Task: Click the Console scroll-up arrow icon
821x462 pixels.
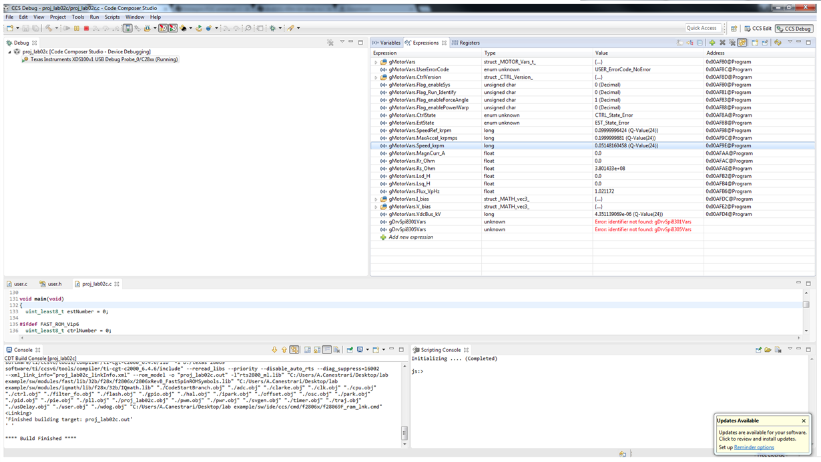Action: pyautogui.click(x=284, y=349)
